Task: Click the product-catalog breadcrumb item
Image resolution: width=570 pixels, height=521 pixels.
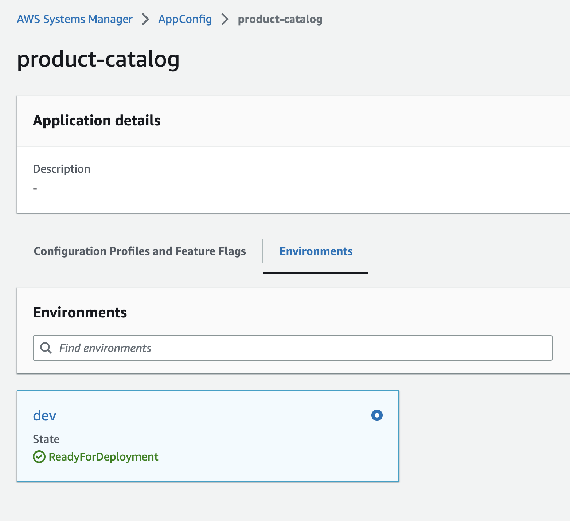Action: [280, 19]
